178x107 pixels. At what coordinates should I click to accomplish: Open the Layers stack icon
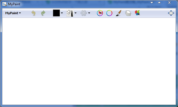click(128, 13)
